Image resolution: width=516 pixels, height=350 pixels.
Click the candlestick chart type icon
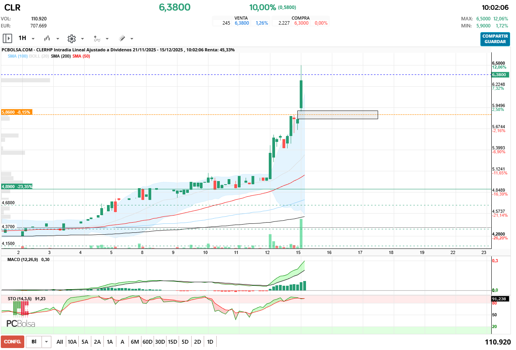[47, 38]
